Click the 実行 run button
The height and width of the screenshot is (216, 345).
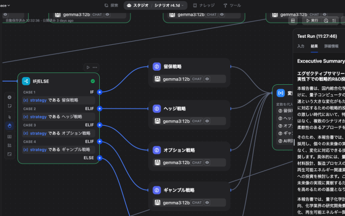tap(312, 20)
